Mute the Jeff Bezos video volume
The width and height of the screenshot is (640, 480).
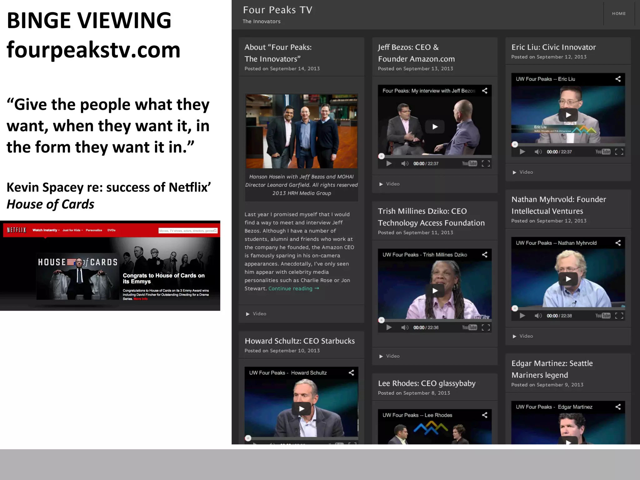tap(405, 163)
